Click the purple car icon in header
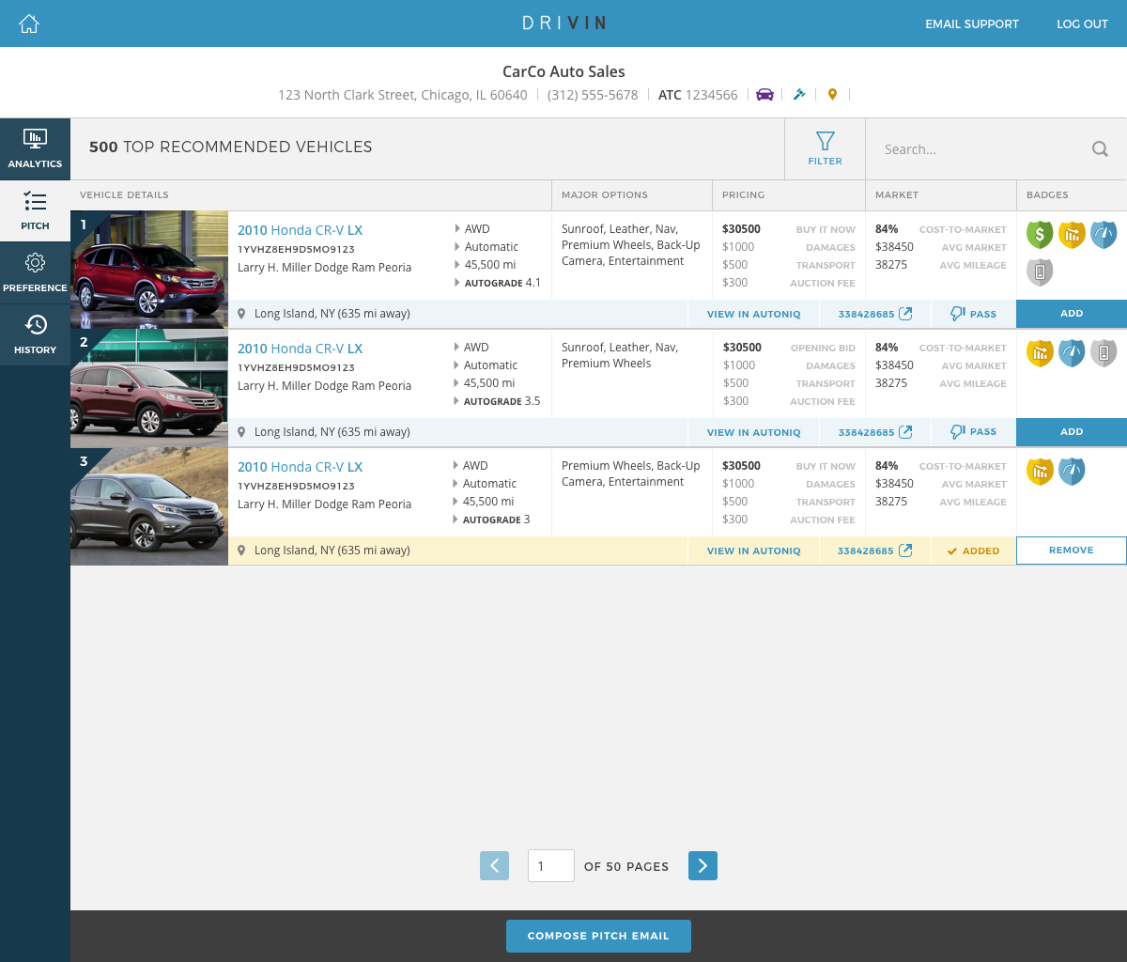Screen dimensions: 1127x962 click(x=765, y=94)
